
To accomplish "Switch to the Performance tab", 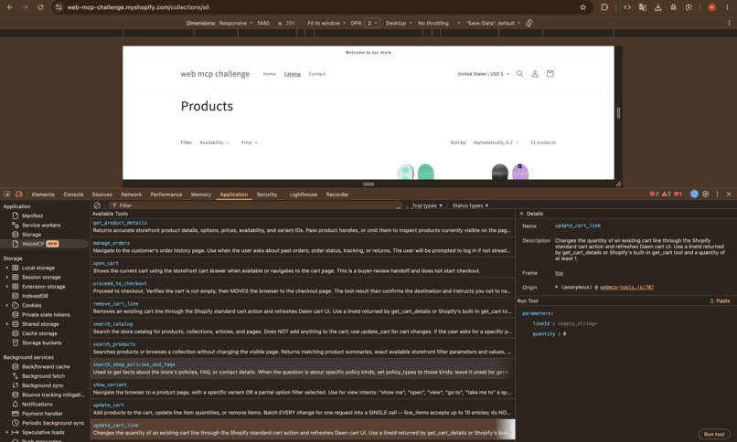I will coord(166,195).
